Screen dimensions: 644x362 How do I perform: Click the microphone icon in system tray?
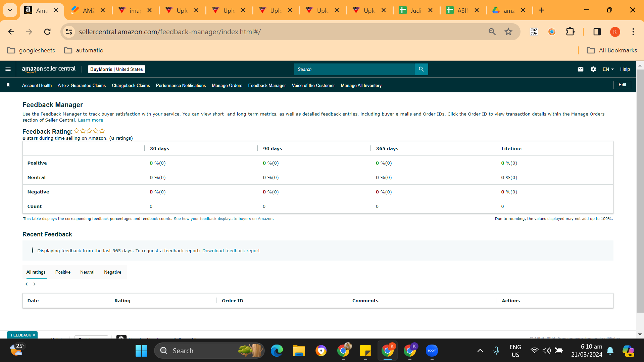point(496,351)
